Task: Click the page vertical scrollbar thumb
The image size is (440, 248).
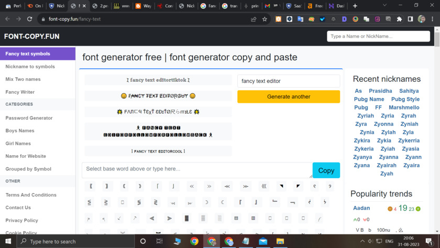Action: click(437, 39)
